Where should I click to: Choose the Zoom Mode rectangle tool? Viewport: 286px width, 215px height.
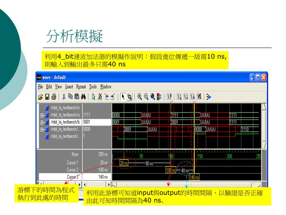click(130, 97)
